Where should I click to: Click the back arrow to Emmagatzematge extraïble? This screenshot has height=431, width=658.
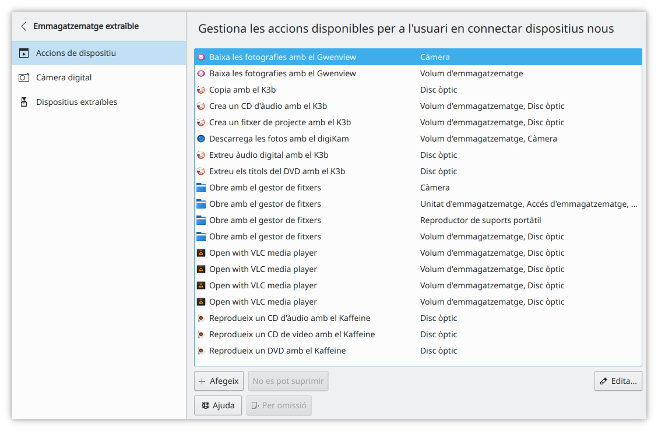[x=23, y=26]
